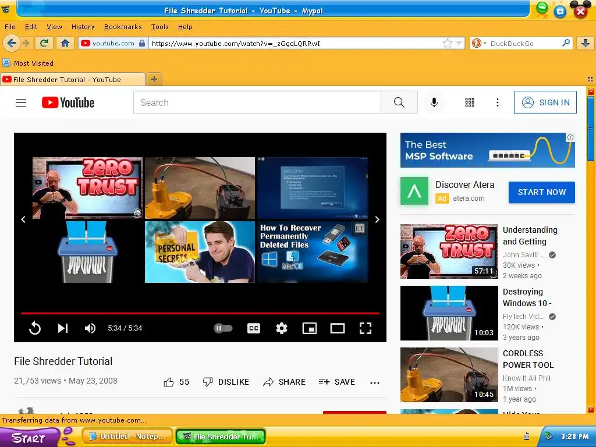The height and width of the screenshot is (447, 596).
Task: Open the Tools menu
Action: point(159,27)
